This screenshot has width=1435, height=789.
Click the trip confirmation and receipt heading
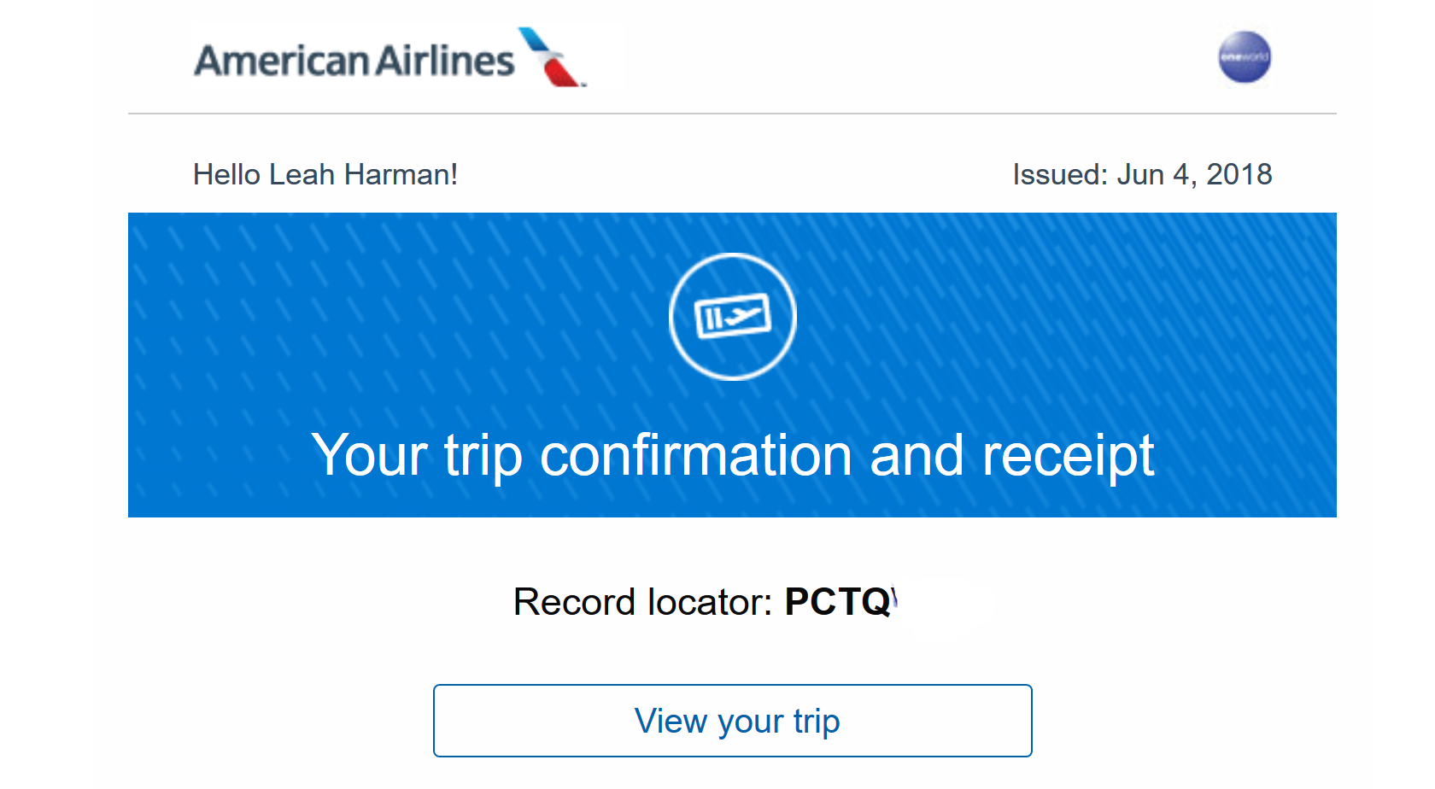[x=732, y=455]
